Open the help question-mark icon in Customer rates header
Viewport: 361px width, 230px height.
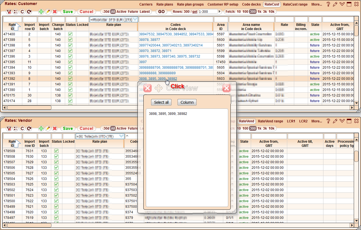pos(328,4)
